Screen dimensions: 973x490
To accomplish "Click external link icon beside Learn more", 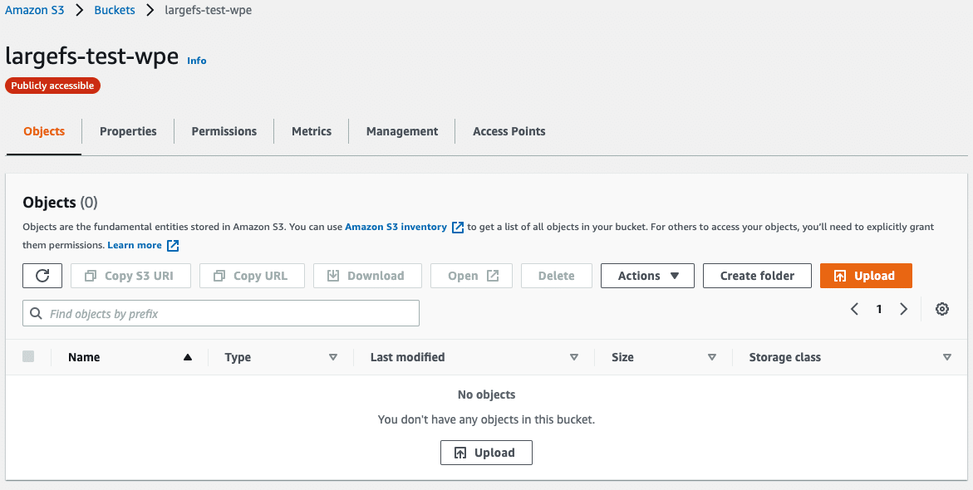I will (173, 246).
